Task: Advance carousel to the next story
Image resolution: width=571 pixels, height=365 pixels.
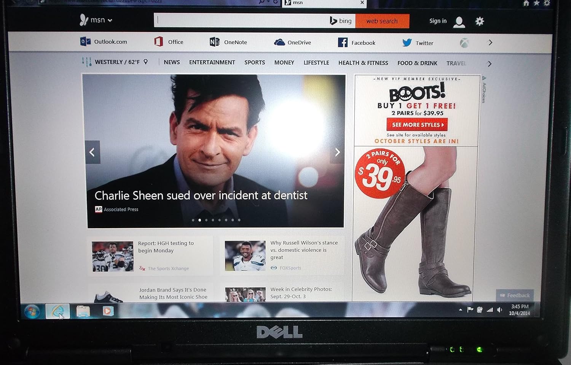Action: [337, 152]
